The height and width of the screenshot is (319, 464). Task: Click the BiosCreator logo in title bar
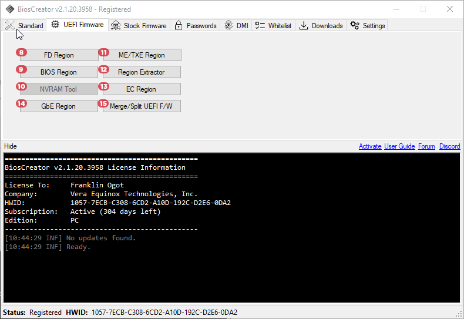pos(10,9)
